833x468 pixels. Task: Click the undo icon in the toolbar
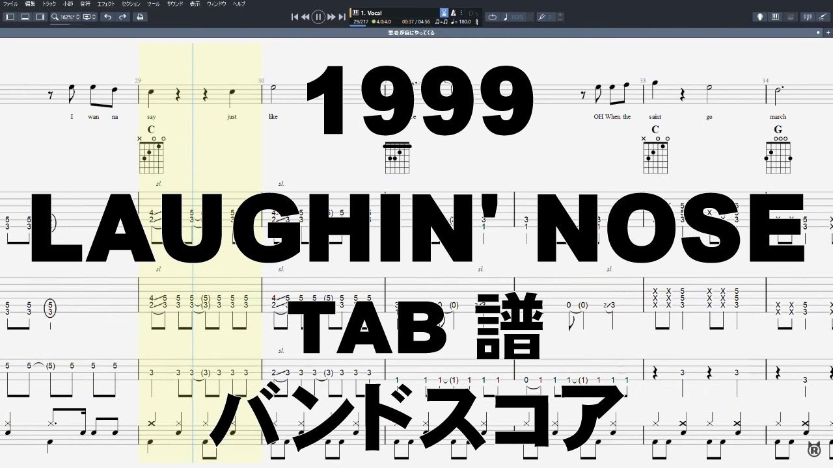tap(108, 17)
